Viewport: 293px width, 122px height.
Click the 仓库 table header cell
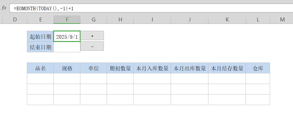click(258, 68)
